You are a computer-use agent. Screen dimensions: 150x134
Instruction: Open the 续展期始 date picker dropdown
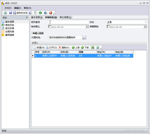[x=145, y=27]
